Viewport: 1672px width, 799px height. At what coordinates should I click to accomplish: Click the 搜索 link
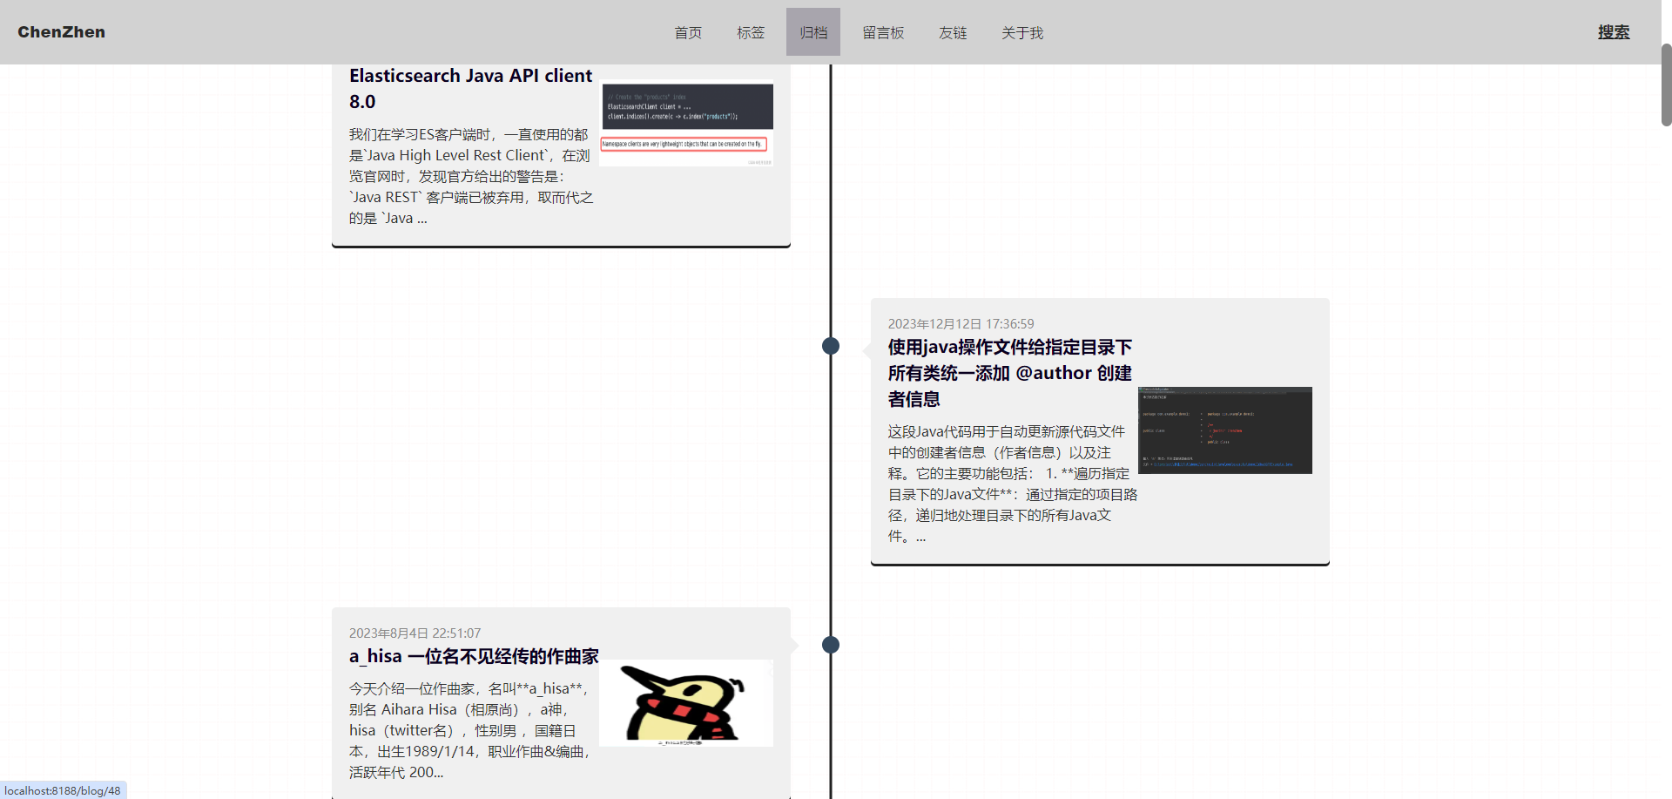(1614, 32)
